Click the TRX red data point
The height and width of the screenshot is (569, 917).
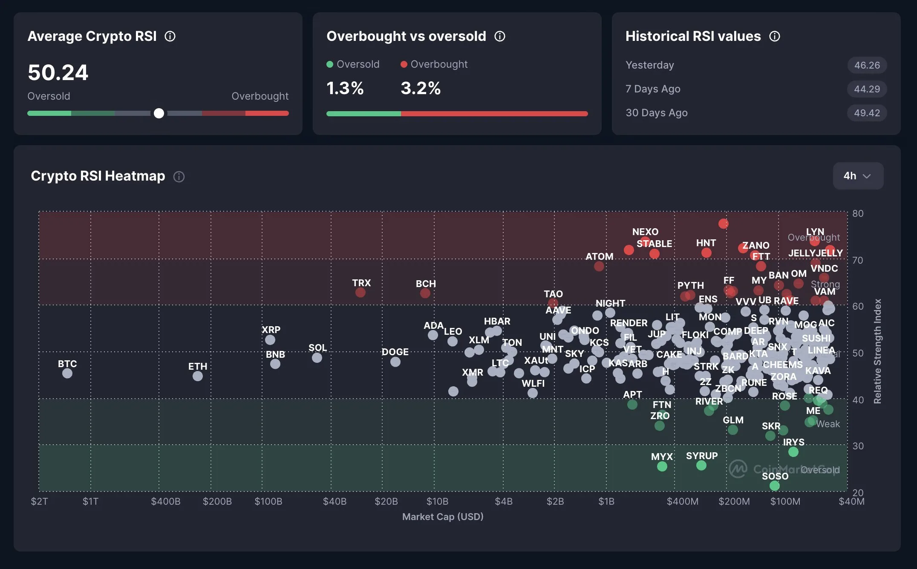point(360,293)
